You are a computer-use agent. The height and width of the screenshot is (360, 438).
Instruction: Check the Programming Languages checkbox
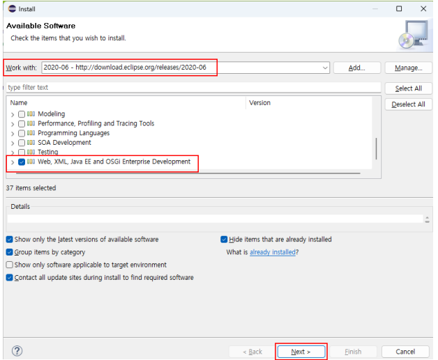[x=22, y=133]
